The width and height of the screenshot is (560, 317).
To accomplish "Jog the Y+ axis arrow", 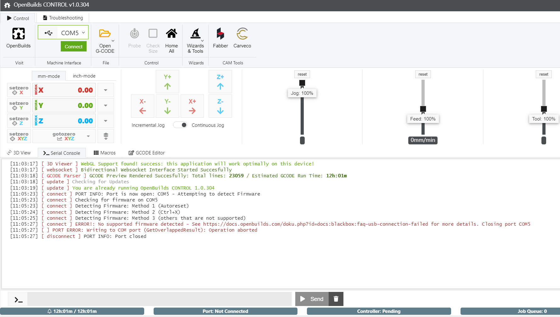I will pyautogui.click(x=167, y=82).
